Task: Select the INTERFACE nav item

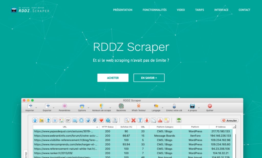Action: click(221, 10)
